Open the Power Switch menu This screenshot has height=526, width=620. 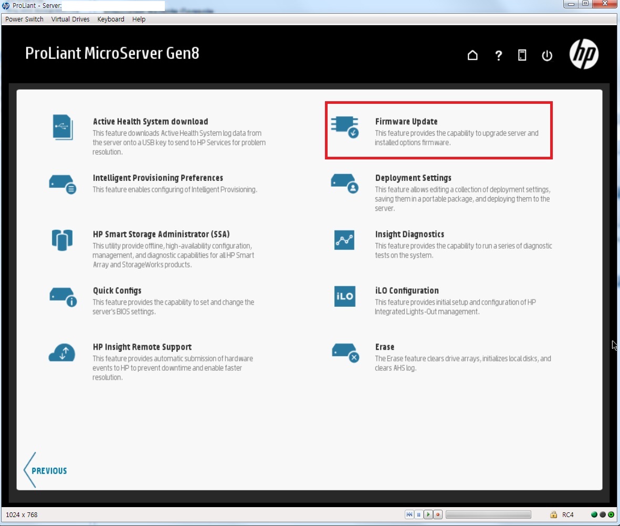coord(24,19)
